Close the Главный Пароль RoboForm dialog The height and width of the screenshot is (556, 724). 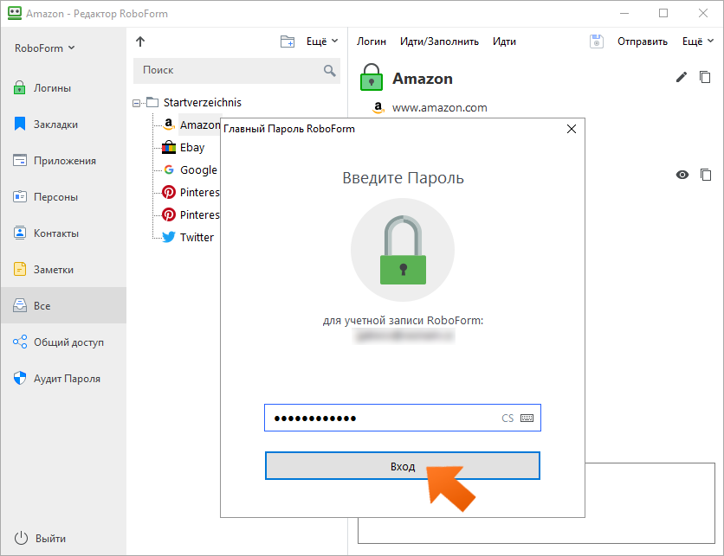pos(572,129)
